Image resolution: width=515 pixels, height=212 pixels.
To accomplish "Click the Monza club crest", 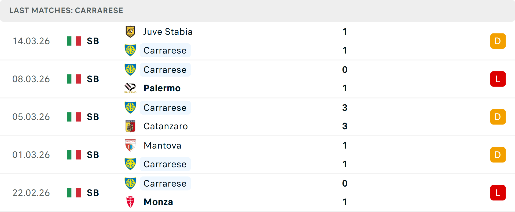I will tap(130, 202).
